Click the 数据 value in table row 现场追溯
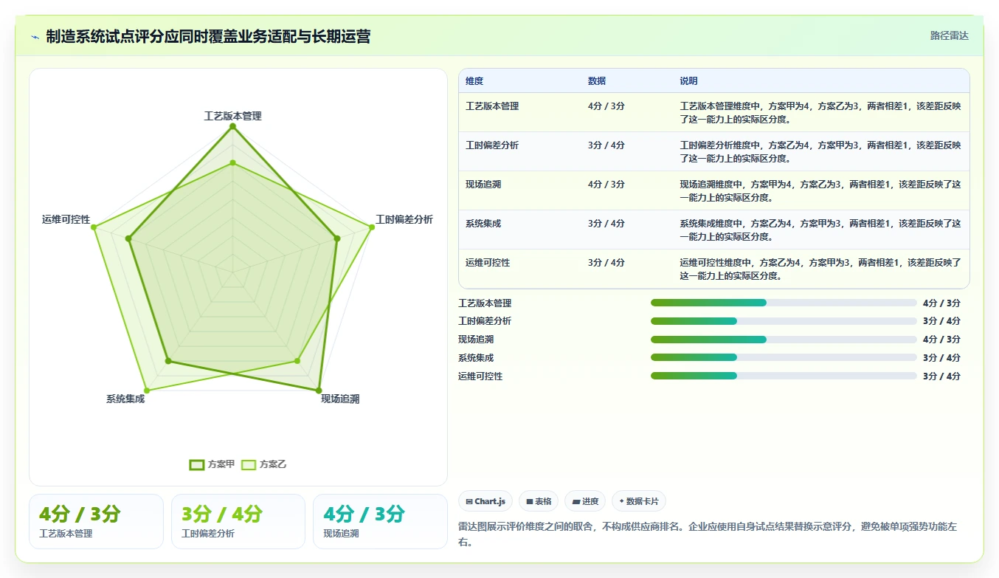 [606, 185]
